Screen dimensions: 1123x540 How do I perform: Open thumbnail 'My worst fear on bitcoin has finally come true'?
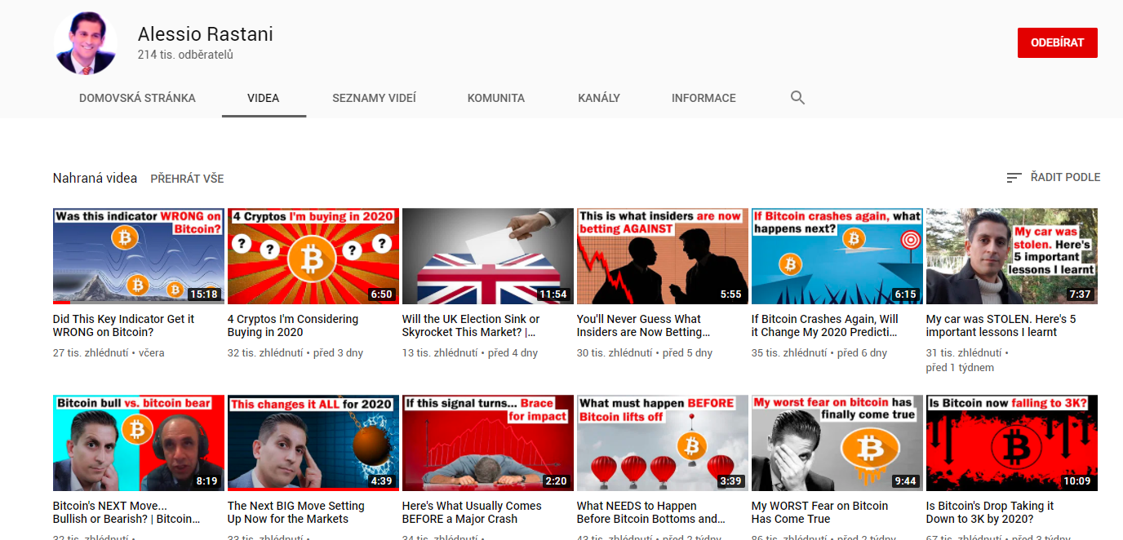click(x=837, y=443)
